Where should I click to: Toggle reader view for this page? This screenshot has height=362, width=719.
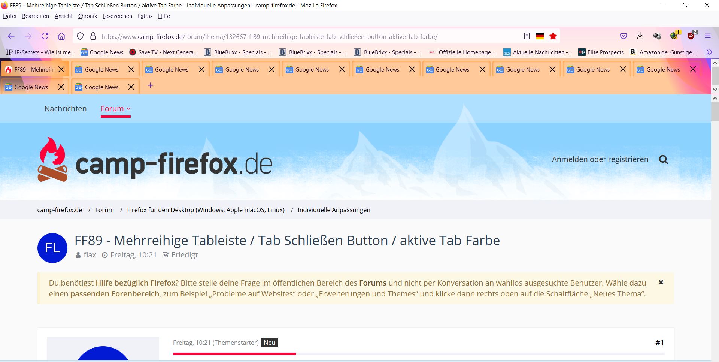click(x=527, y=36)
